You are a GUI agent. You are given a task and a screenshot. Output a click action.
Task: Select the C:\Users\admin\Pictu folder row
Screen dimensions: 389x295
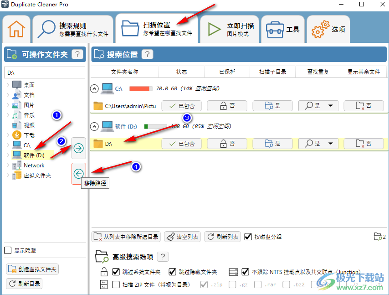click(238, 106)
